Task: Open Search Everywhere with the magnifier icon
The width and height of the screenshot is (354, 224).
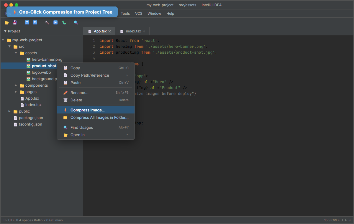Action: 75,22
